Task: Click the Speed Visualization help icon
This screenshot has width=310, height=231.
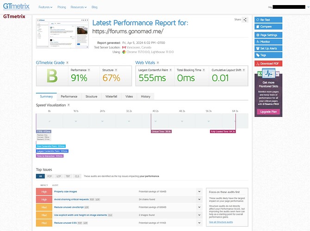Action: pyautogui.click(x=68, y=105)
